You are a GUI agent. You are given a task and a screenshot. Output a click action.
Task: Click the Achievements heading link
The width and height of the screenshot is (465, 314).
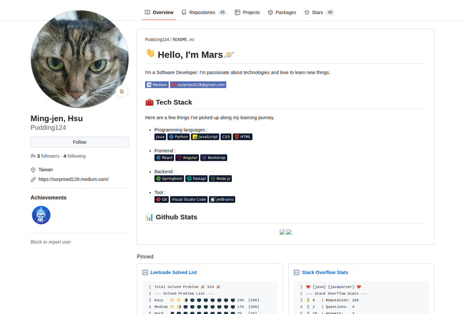[x=48, y=197]
